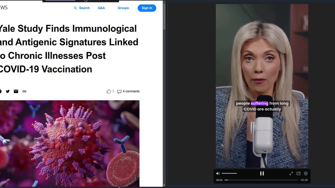This screenshot has width=335, height=188.
Task: Click the scrollbar down arrow on article pane
Action: pos(164,185)
